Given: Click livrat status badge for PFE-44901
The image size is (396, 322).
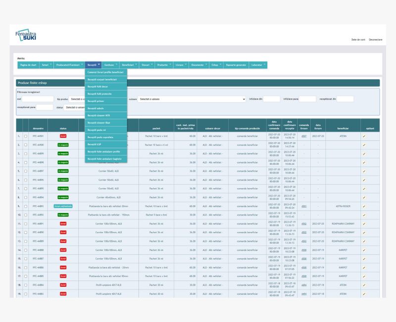Looking at the screenshot, I should click(x=63, y=135).
